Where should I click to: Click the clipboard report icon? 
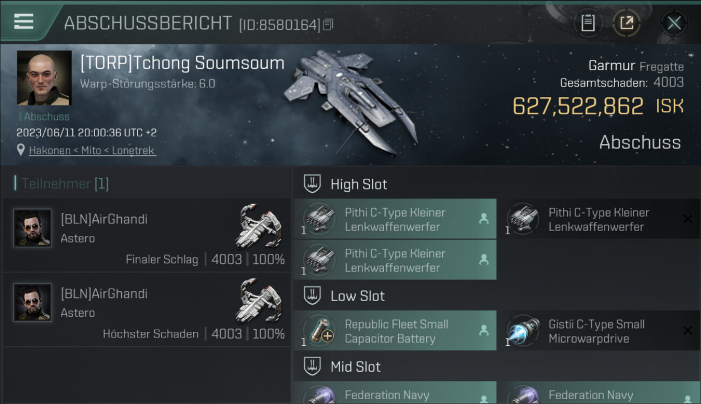click(588, 23)
